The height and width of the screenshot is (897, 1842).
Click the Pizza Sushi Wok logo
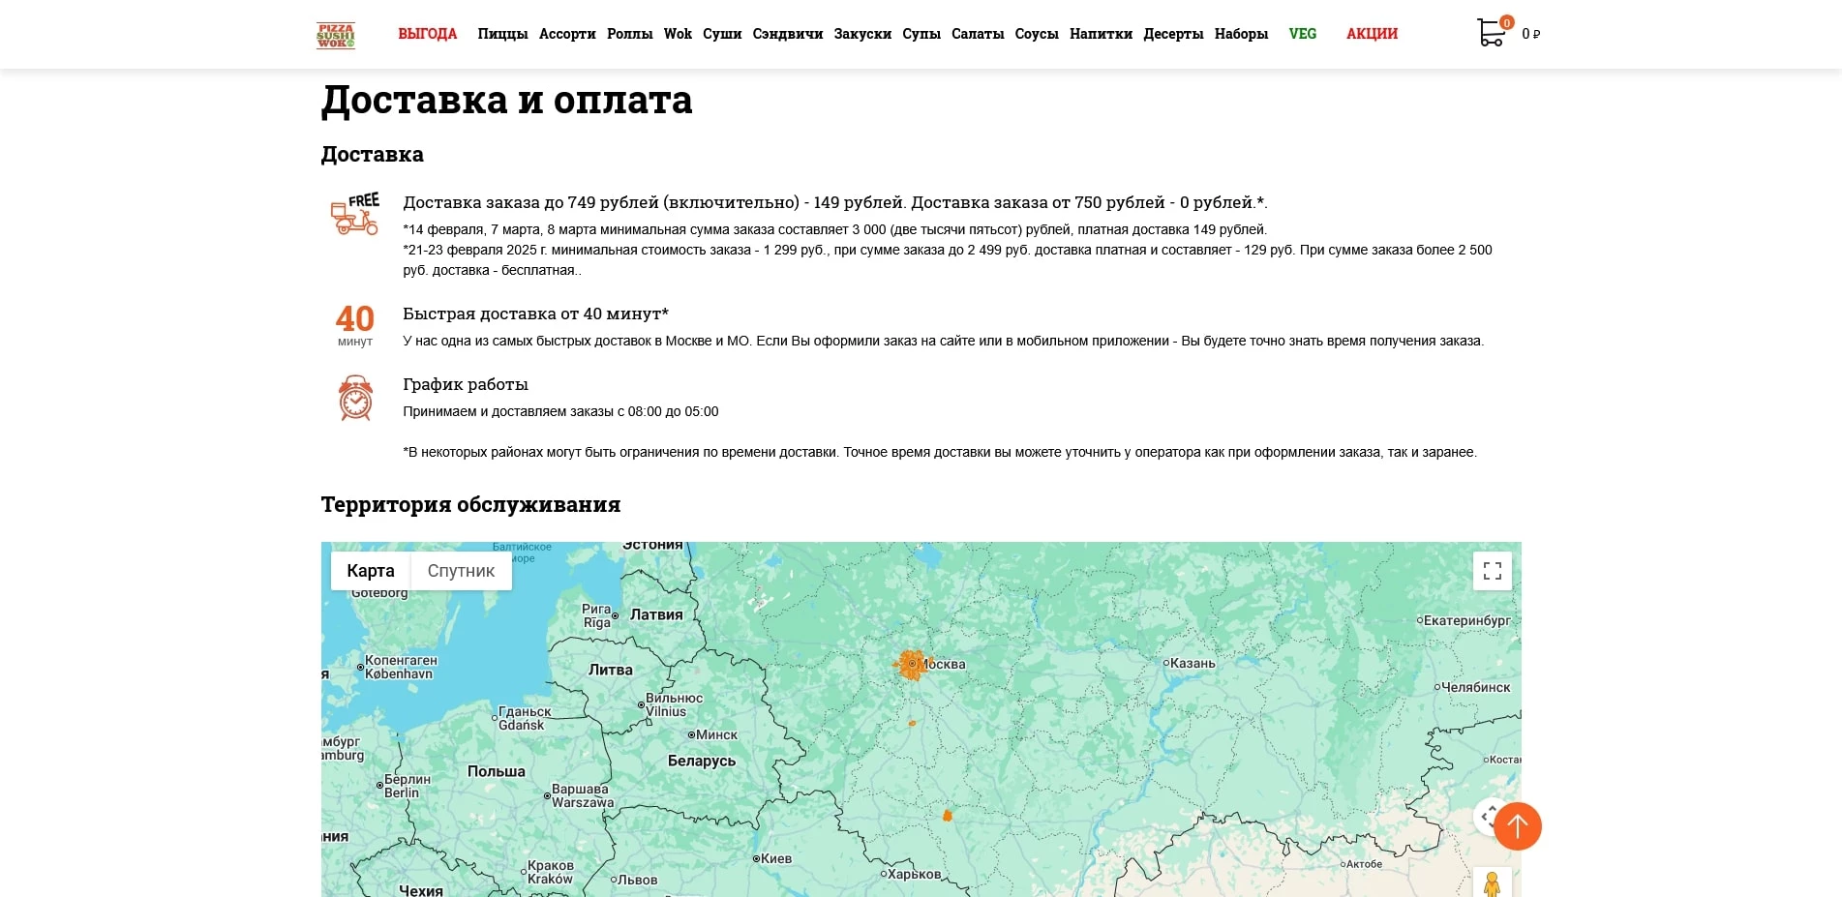pos(336,35)
